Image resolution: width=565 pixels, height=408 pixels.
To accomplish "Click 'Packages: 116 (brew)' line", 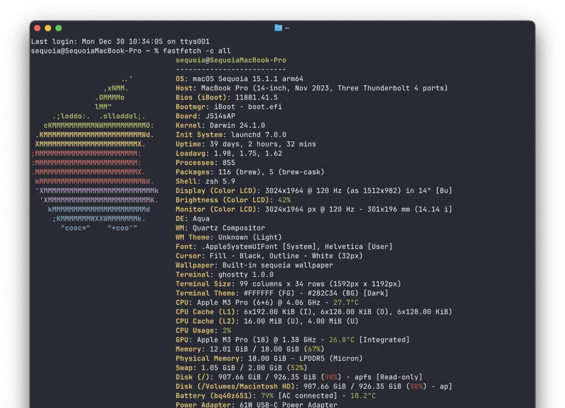I will (250, 172).
